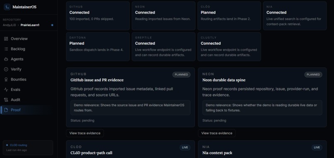Click 'Reading imported issues from Neon.' text

(x=163, y=19)
